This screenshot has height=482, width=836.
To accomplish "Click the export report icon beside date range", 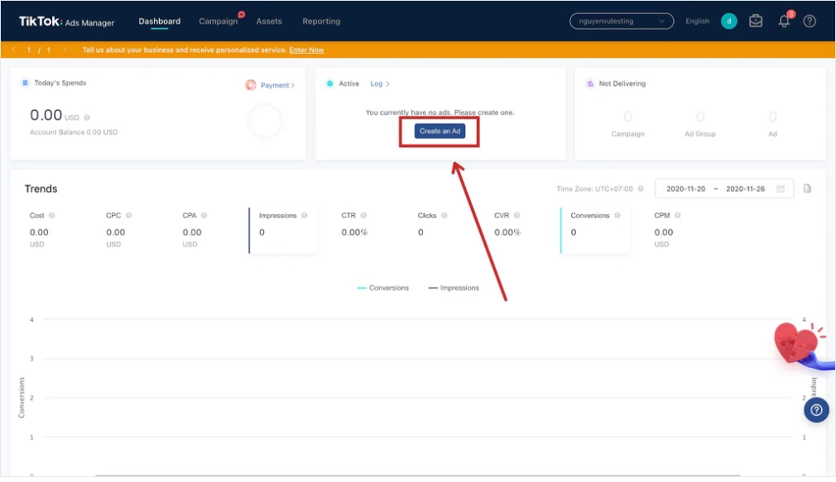I will pyautogui.click(x=808, y=189).
